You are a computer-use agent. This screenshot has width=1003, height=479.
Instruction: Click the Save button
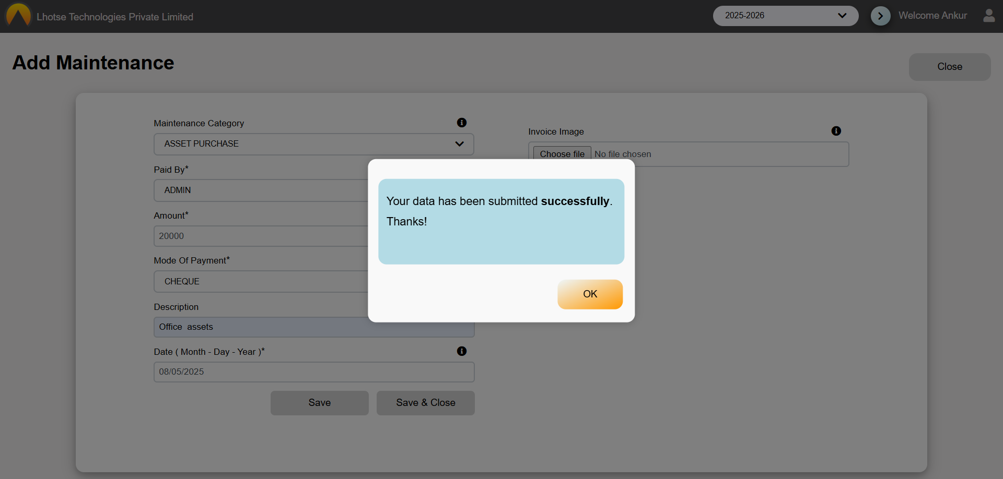click(x=320, y=403)
